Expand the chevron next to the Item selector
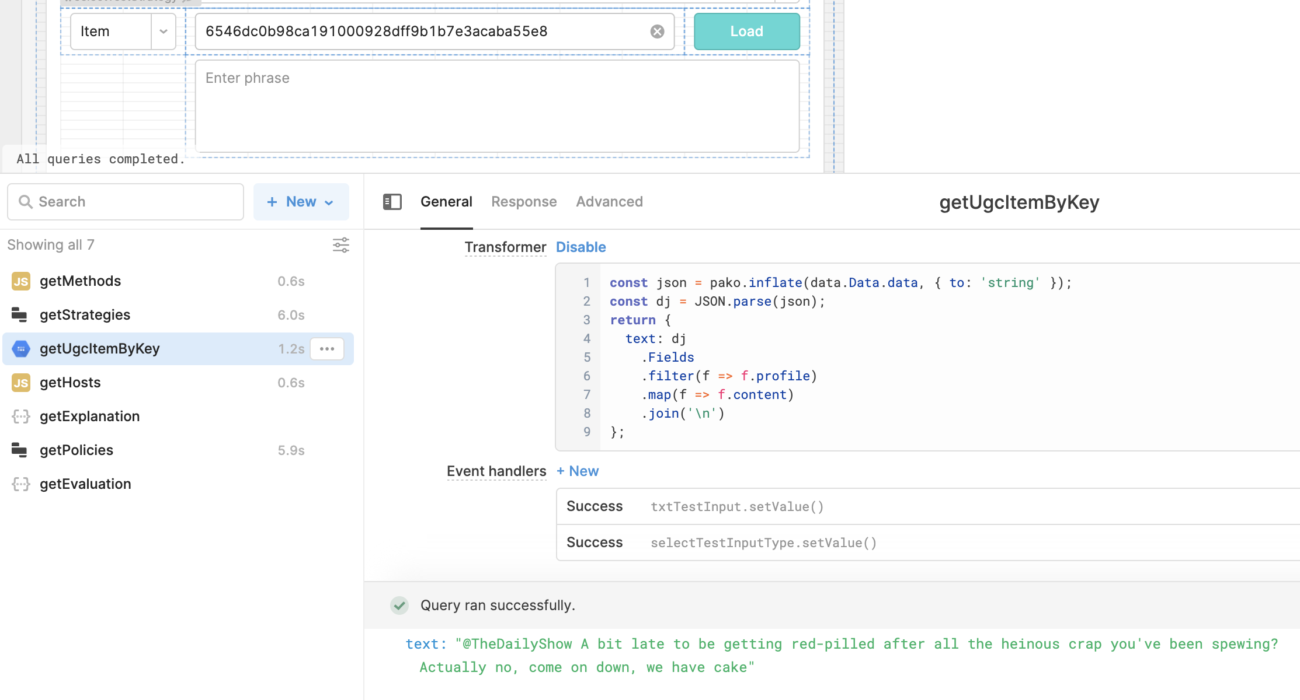 pos(163,31)
